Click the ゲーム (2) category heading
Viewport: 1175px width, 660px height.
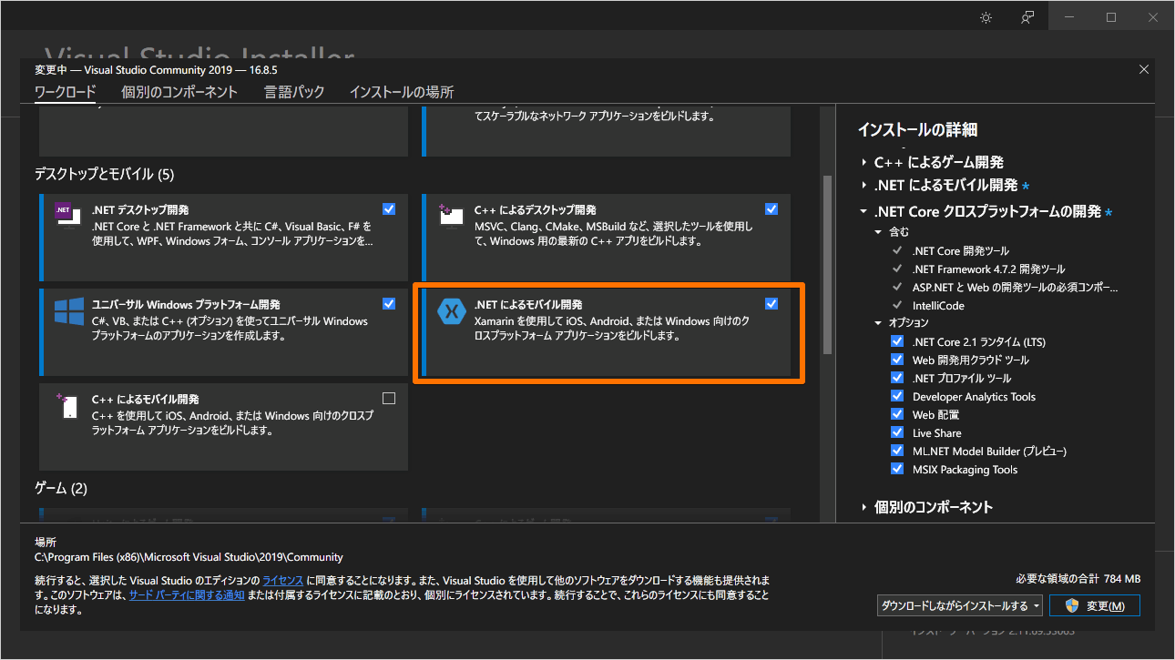61,489
